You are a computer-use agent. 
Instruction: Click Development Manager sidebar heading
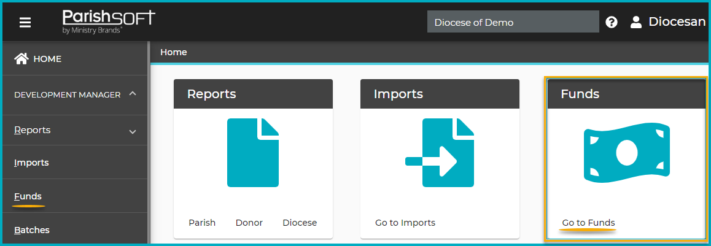(x=67, y=94)
